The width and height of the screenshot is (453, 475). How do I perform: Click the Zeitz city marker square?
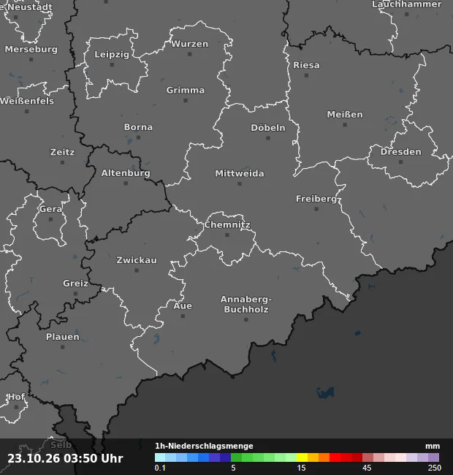pos(62,163)
